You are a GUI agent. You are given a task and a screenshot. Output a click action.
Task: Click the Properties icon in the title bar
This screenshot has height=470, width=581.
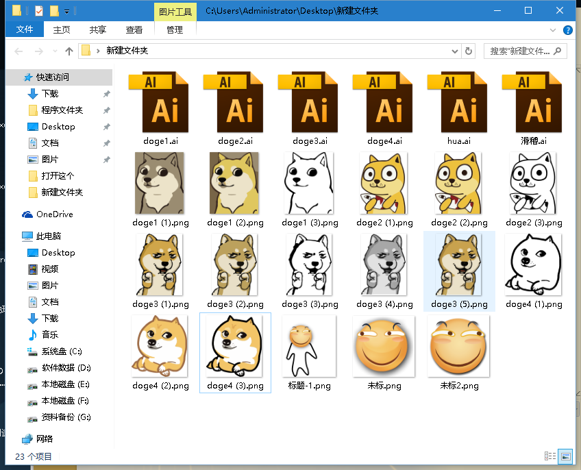pyautogui.click(x=38, y=11)
